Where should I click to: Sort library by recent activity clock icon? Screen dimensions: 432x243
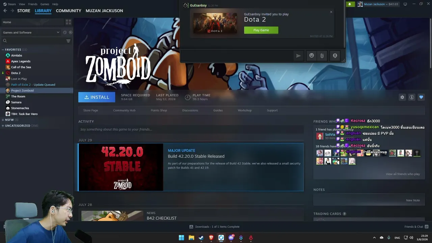(x=65, y=32)
